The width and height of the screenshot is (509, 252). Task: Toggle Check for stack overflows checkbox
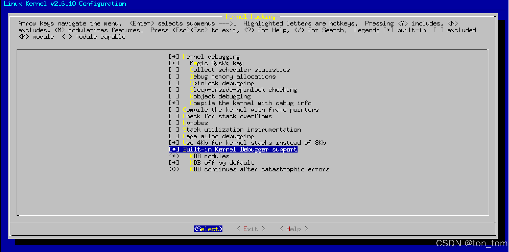click(x=174, y=116)
